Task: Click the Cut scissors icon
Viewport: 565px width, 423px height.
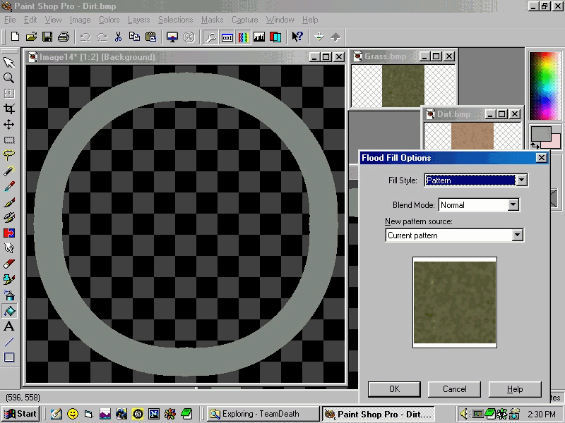Action: click(x=118, y=37)
